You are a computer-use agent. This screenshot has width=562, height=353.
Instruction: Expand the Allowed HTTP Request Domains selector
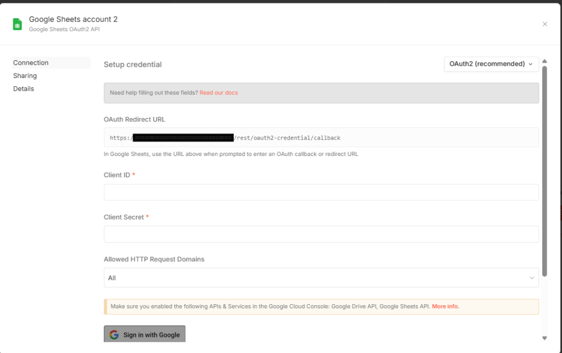click(321, 278)
